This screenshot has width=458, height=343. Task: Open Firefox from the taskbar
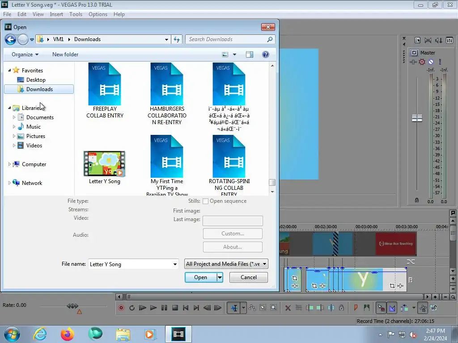(x=68, y=334)
